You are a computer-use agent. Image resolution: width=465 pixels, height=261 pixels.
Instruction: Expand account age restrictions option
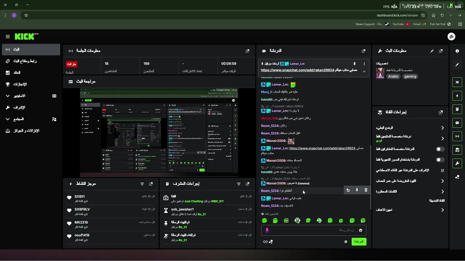pos(410,181)
